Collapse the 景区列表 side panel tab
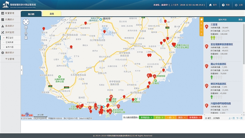The width and height of the screenshot is (245, 138). [x=201, y=26]
